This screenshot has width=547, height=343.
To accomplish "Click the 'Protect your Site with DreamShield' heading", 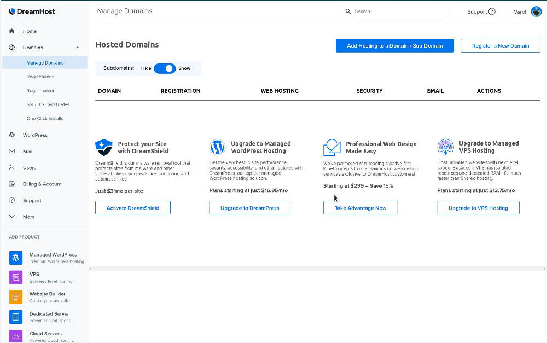I will (x=143, y=147).
